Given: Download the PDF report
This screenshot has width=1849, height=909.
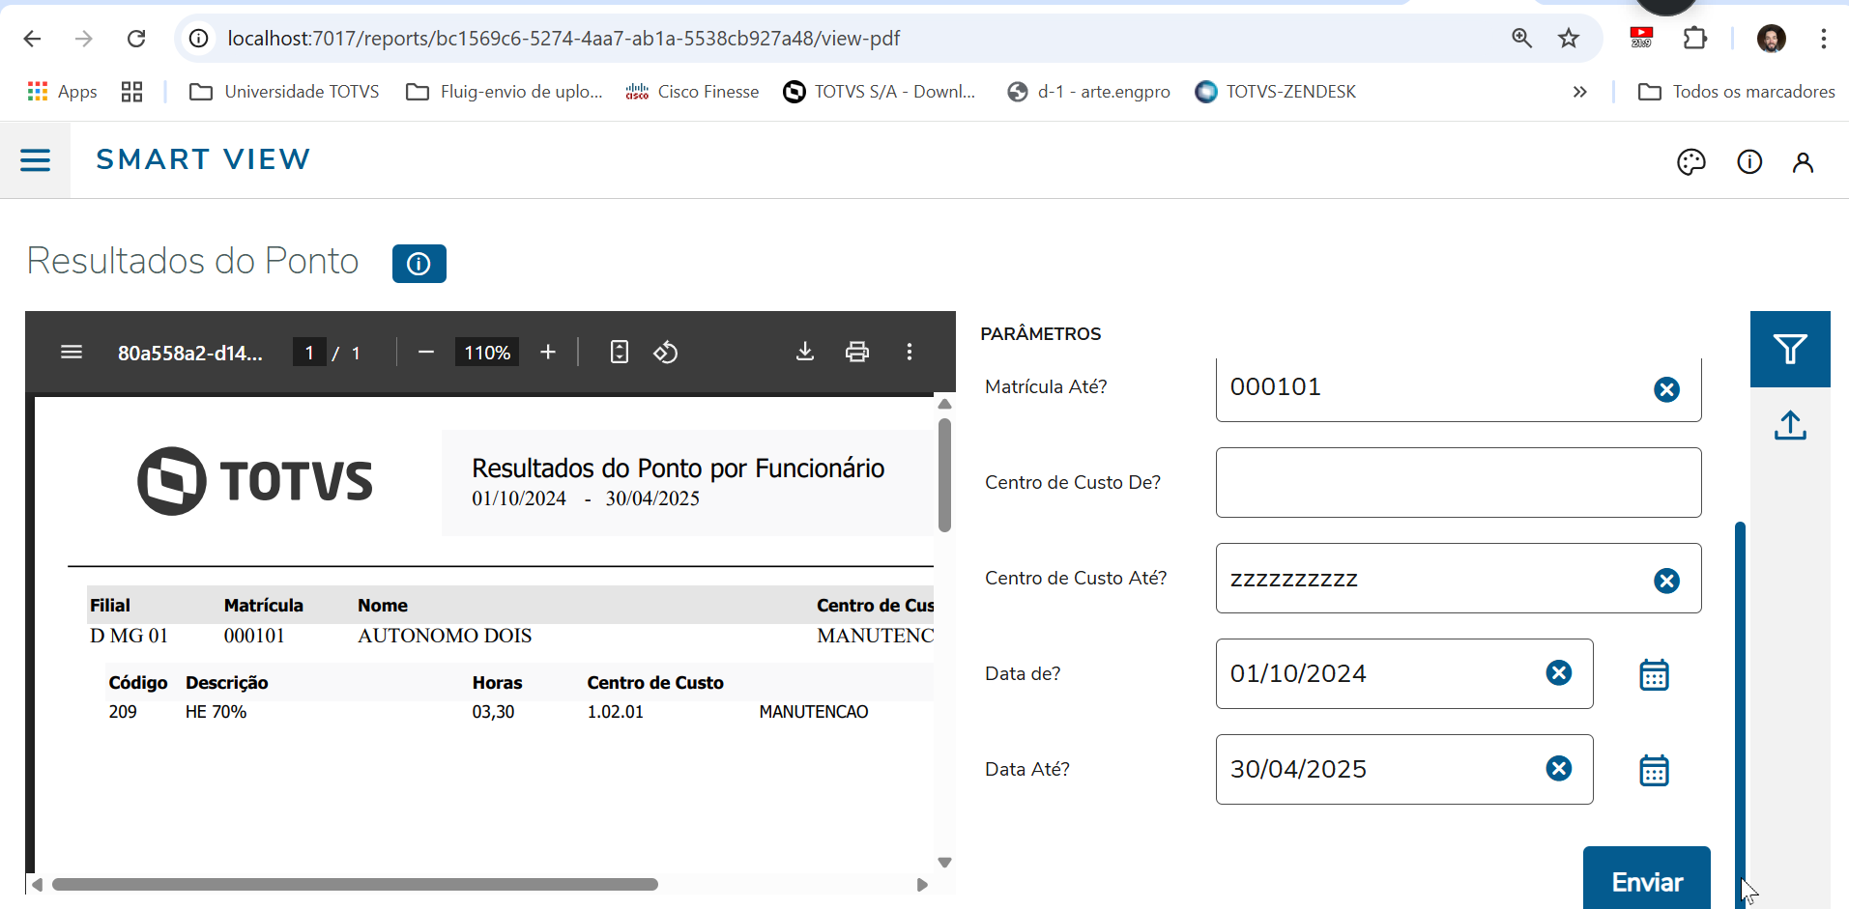Looking at the screenshot, I should 805,352.
